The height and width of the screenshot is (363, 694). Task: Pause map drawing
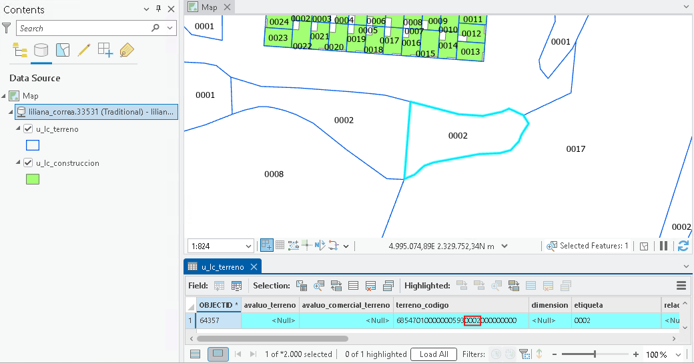[663, 246]
